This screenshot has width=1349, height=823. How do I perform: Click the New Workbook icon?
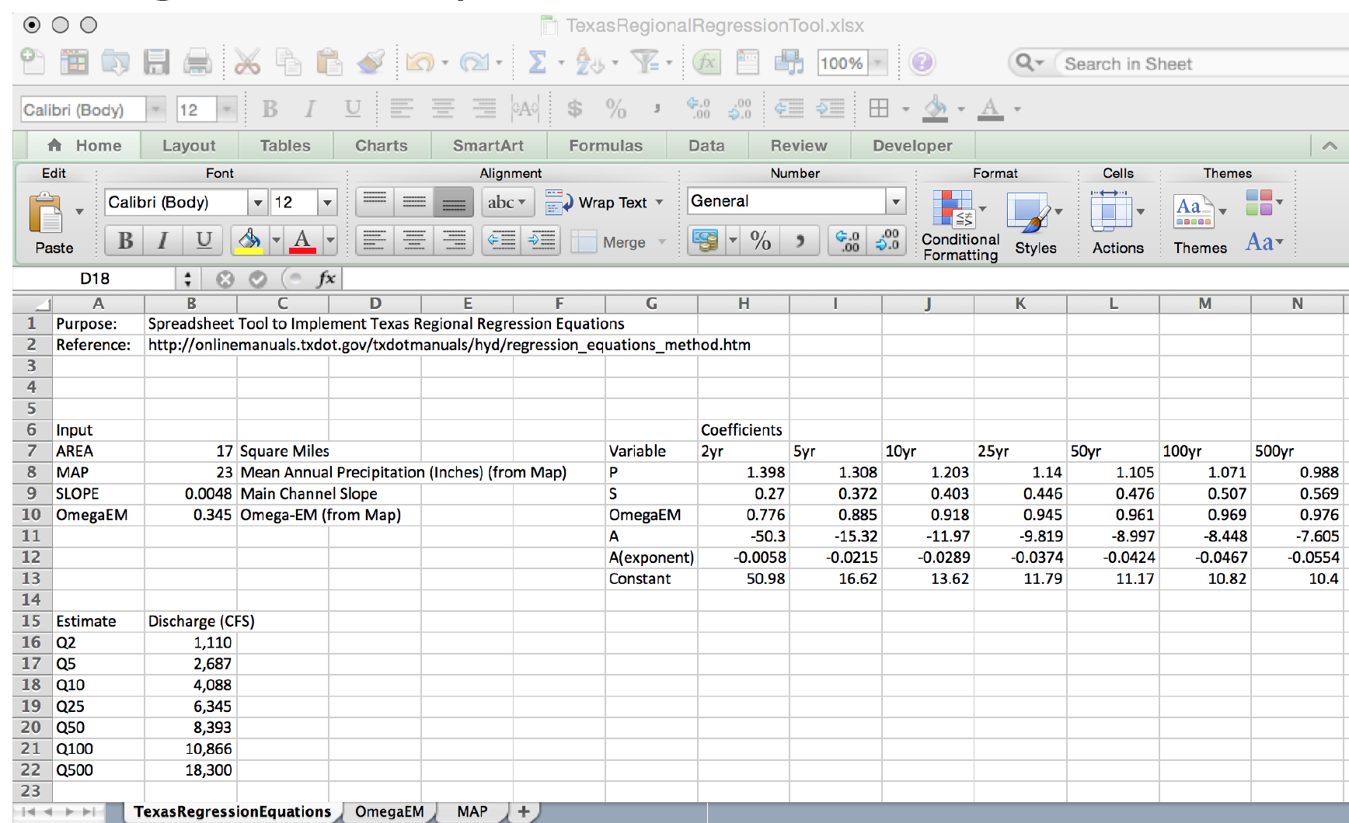pyautogui.click(x=33, y=62)
